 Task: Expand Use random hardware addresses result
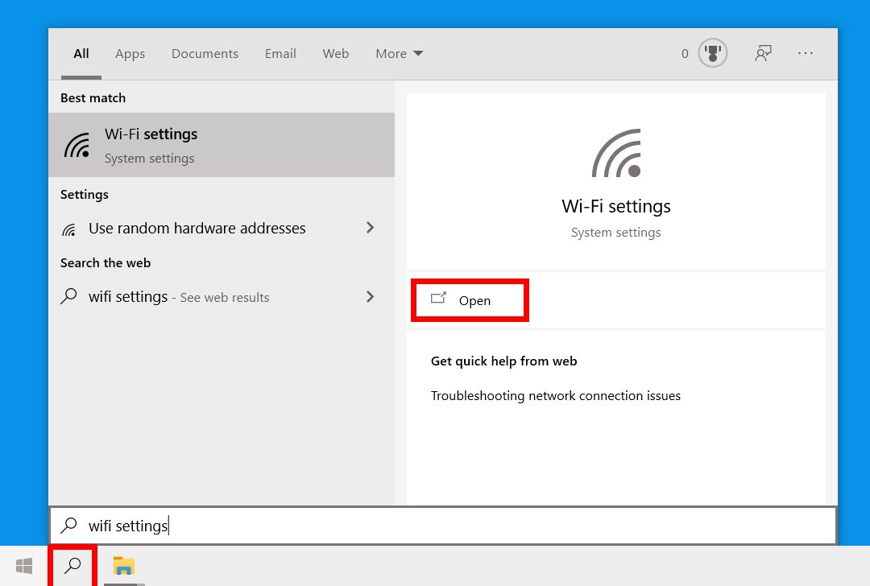pyautogui.click(x=370, y=228)
